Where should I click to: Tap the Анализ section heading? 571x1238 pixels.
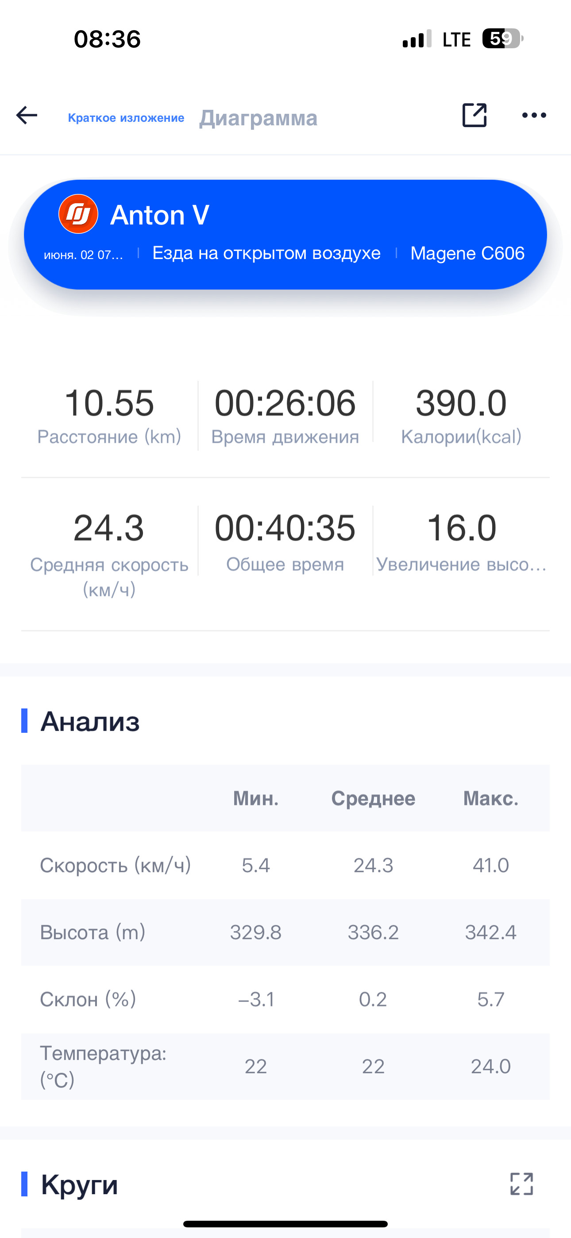pyautogui.click(x=90, y=721)
